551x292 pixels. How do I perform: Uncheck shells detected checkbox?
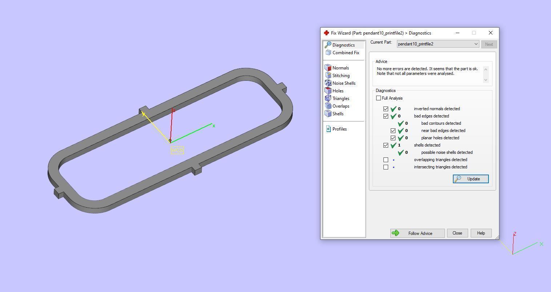tap(386, 145)
